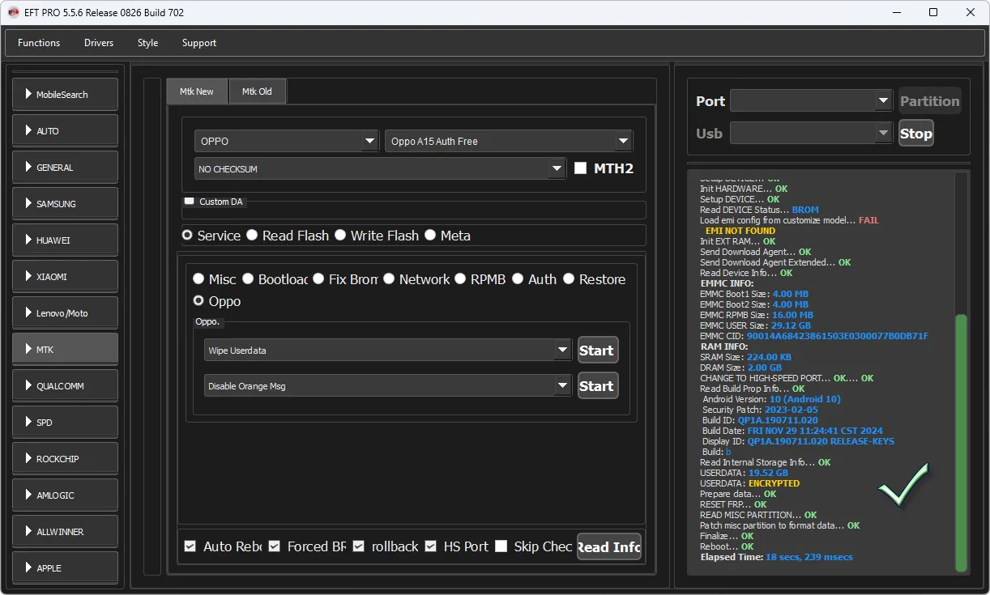Select the Network radio option

pos(390,279)
